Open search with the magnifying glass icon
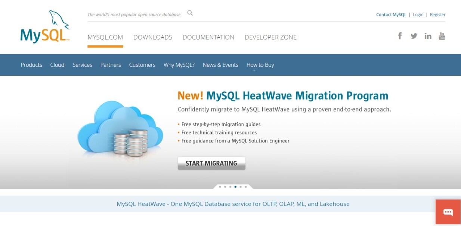461x226 pixels. (190, 13)
